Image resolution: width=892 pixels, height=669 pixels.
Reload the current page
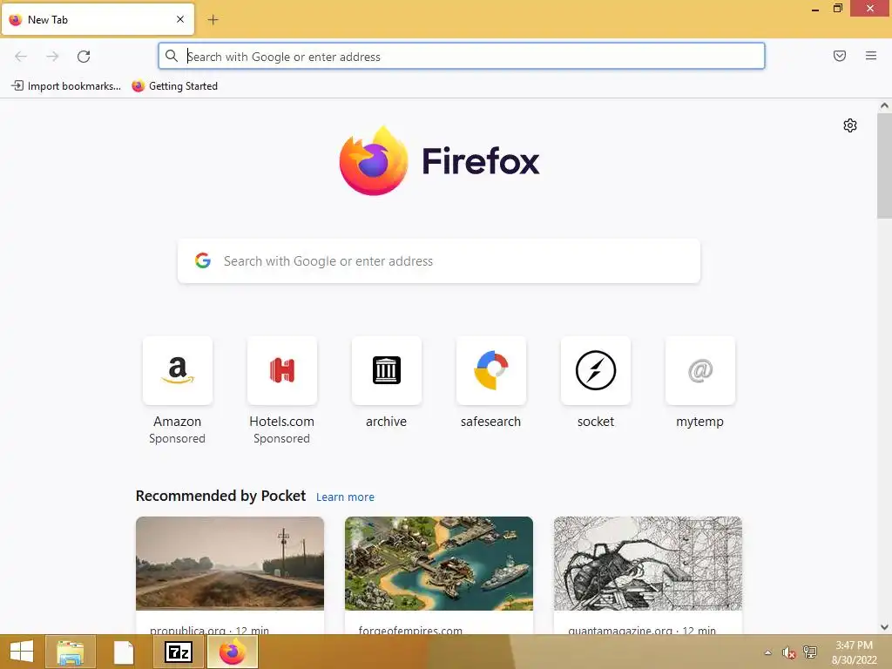84,57
